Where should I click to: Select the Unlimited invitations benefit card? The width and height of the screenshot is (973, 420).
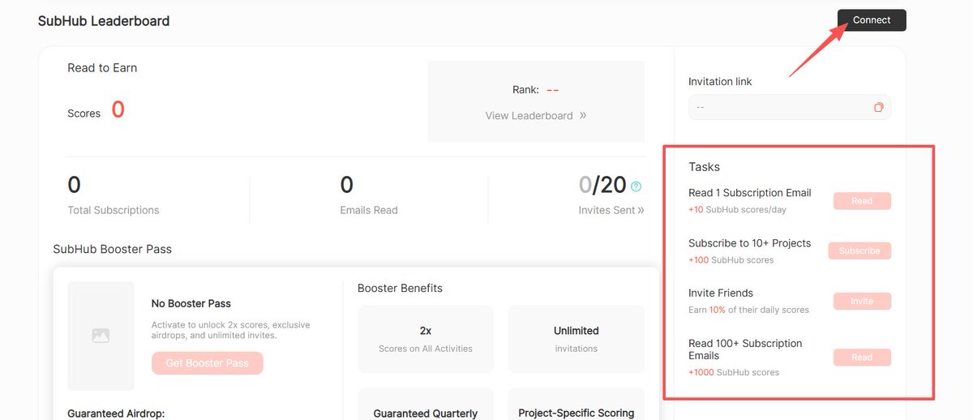point(577,339)
